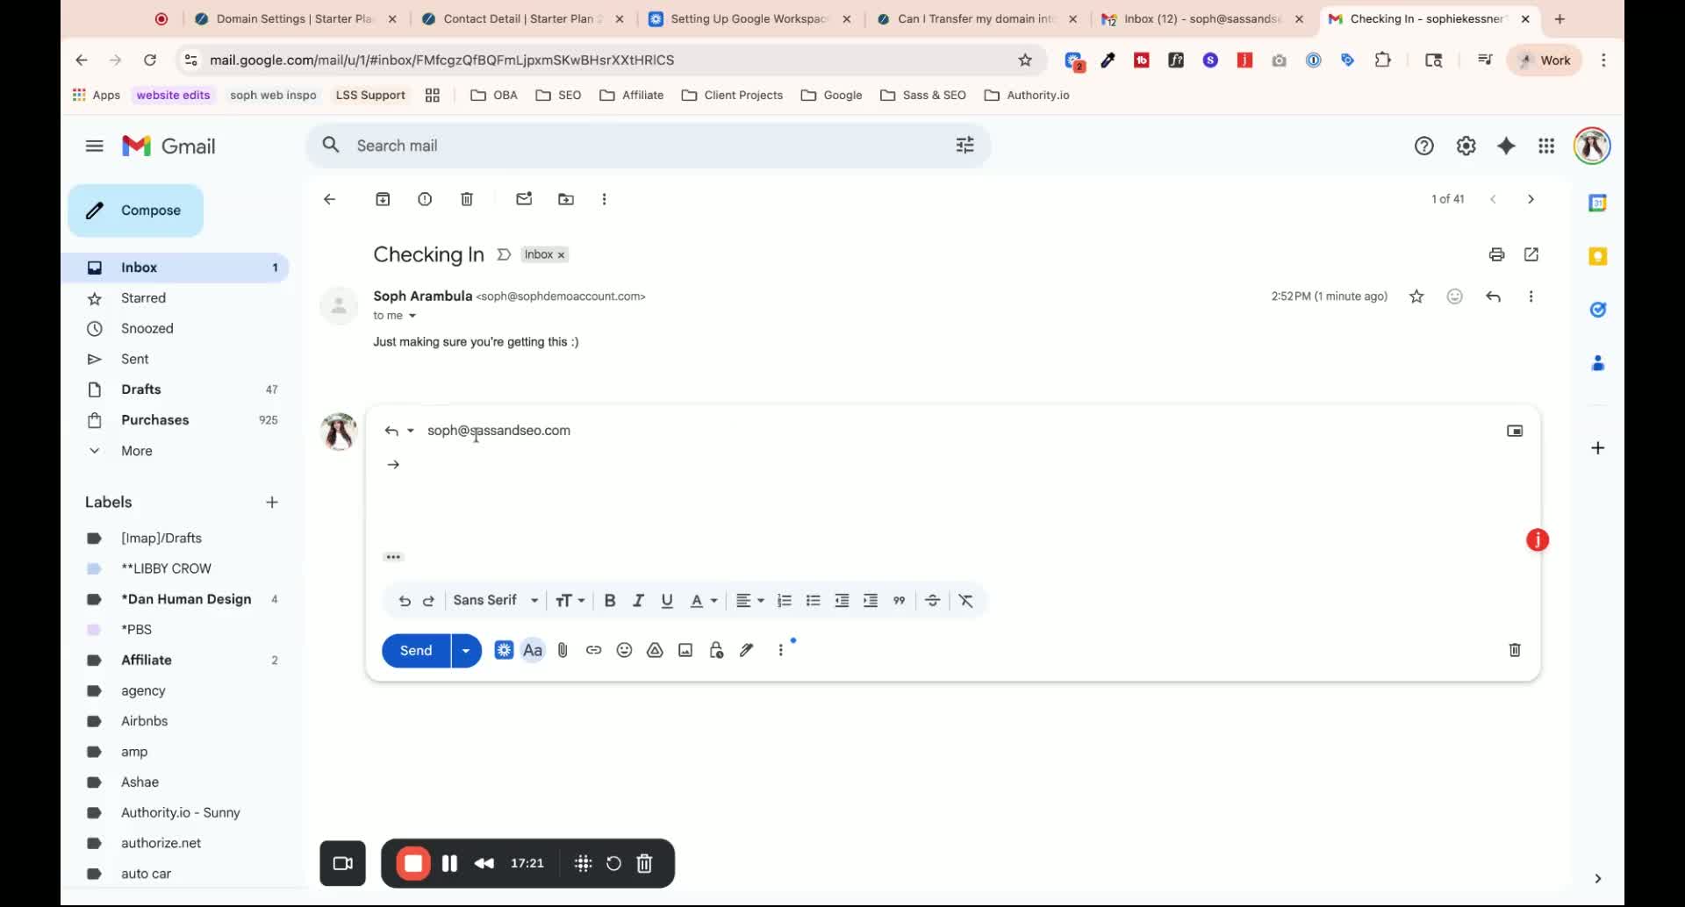Archive the Checking In email

pyautogui.click(x=383, y=199)
